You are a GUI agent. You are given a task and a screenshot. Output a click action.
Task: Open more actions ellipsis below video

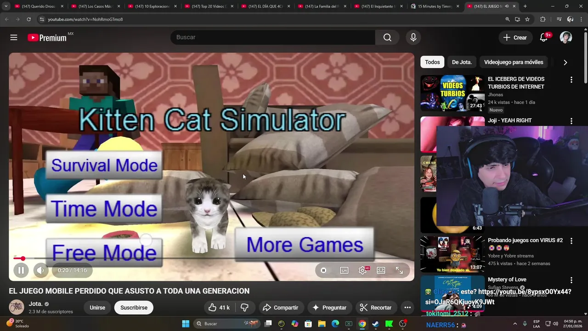407,308
